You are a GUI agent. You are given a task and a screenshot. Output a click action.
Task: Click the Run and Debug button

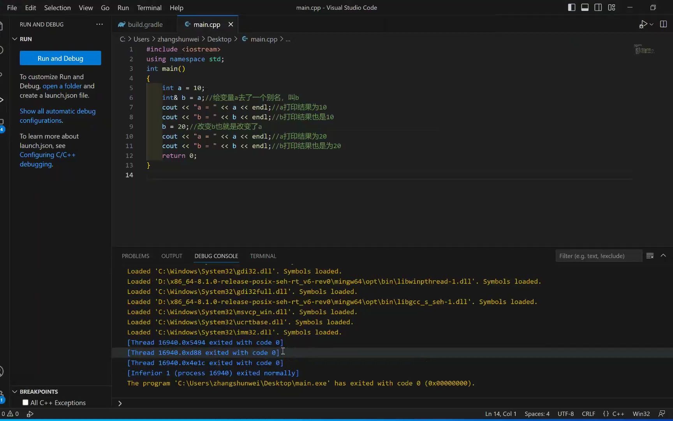pos(60,58)
